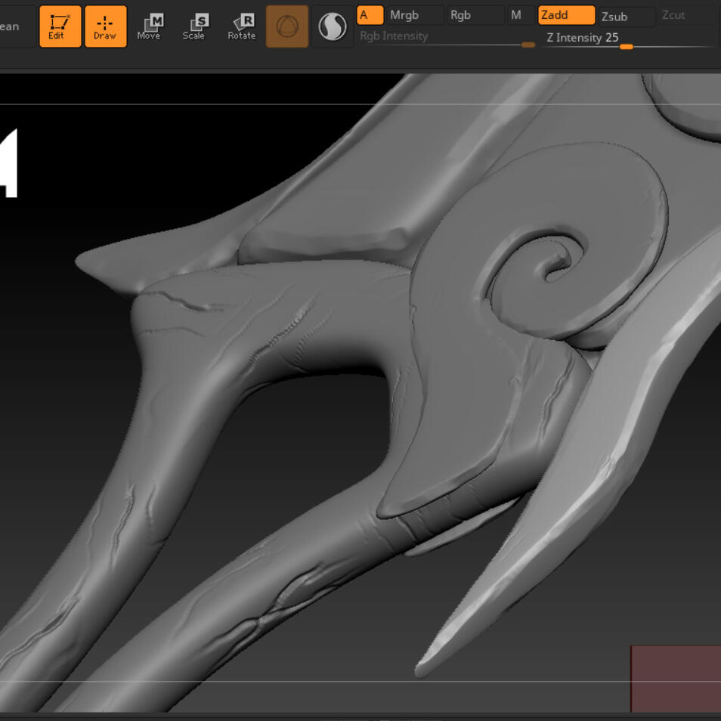Select the Scale tool
Viewport: 721px width, 721px height.
click(194, 26)
